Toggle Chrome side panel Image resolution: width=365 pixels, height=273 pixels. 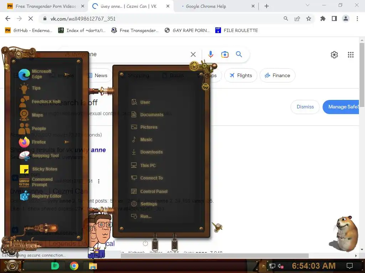(x=334, y=18)
